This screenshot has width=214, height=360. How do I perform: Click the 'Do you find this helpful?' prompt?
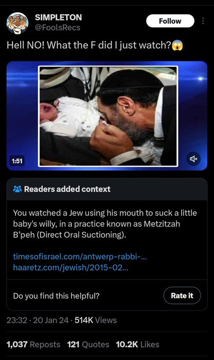coord(56,296)
